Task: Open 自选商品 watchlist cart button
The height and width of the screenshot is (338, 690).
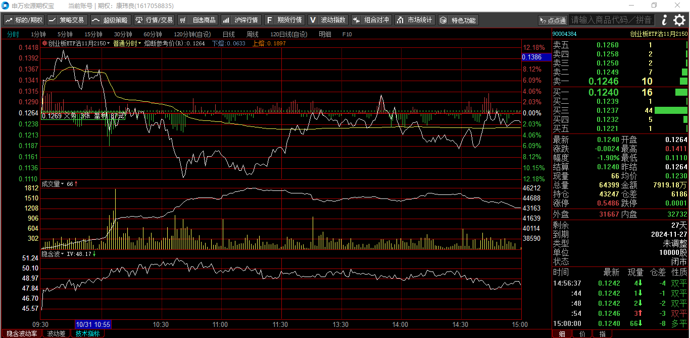Action: point(198,20)
